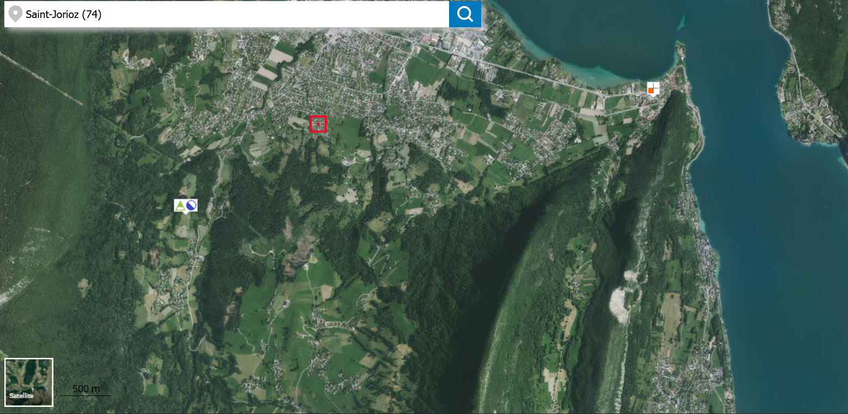848x414 pixels.
Task: Switch basemap using the Satellite thumbnail
Action: pyautogui.click(x=29, y=382)
